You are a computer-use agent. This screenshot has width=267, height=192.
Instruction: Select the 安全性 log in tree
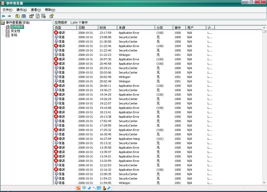coord(15,31)
